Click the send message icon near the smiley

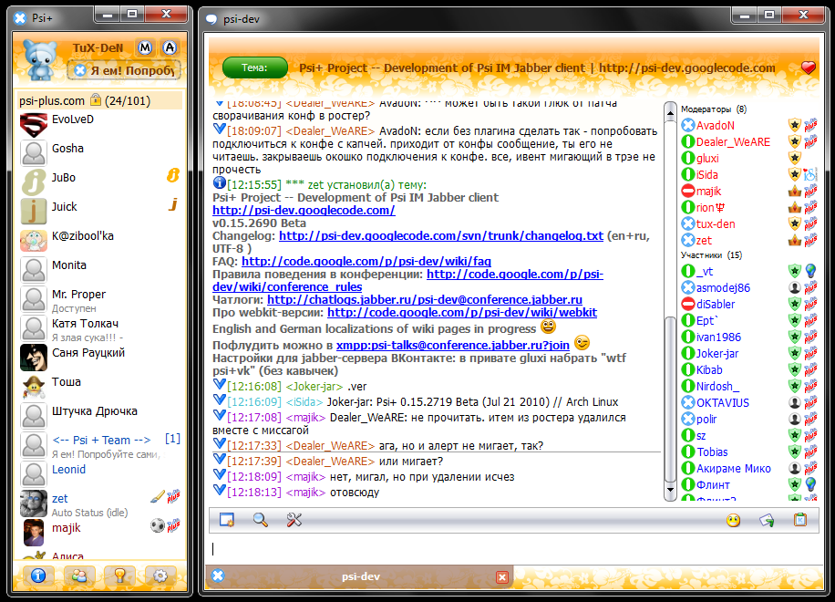coord(767,520)
